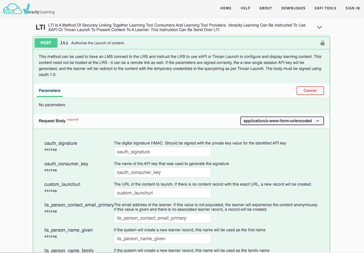Screen dimensions: 364x253
Task: Click the custom_launchurl input box
Action: [x=162, y=193]
